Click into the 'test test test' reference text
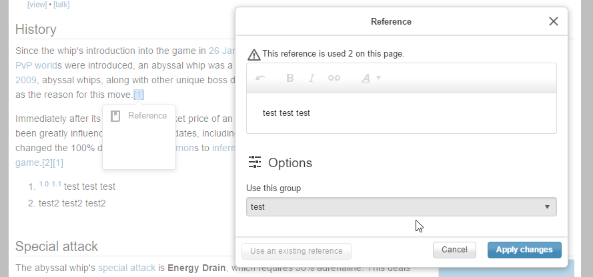 pyautogui.click(x=287, y=113)
